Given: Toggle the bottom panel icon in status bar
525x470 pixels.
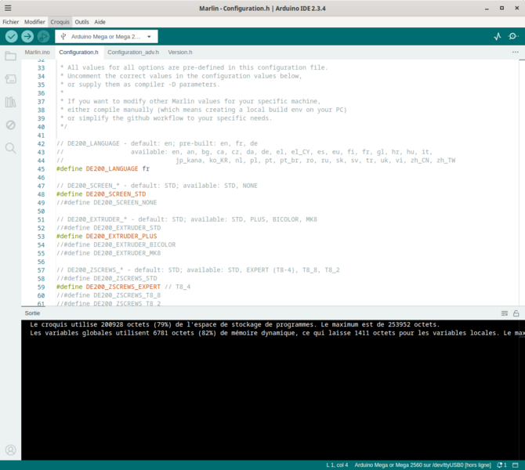Looking at the screenshot, I should click(516, 465).
